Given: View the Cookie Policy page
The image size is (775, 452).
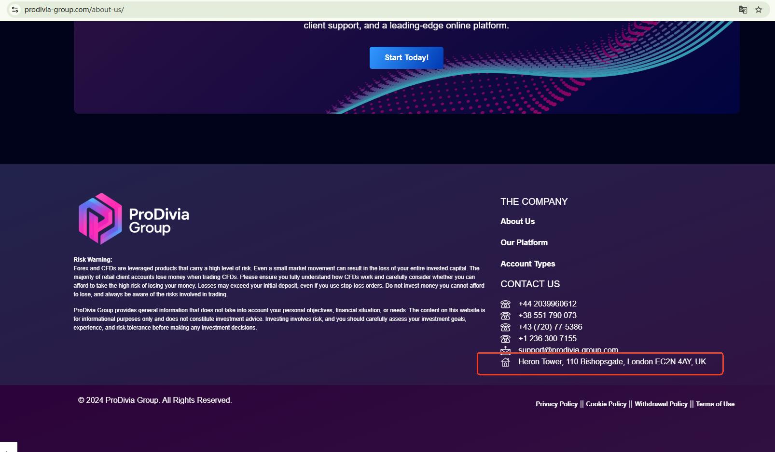Looking at the screenshot, I should 606,404.
